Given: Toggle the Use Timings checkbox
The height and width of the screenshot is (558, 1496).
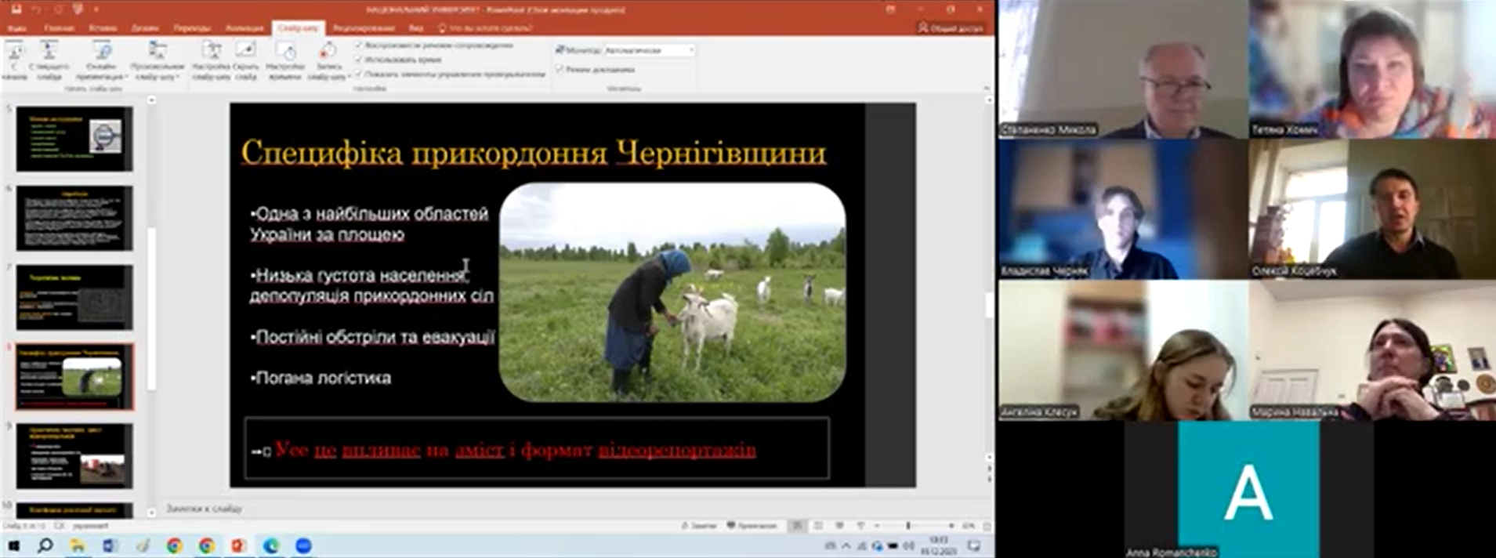Looking at the screenshot, I should [x=359, y=60].
